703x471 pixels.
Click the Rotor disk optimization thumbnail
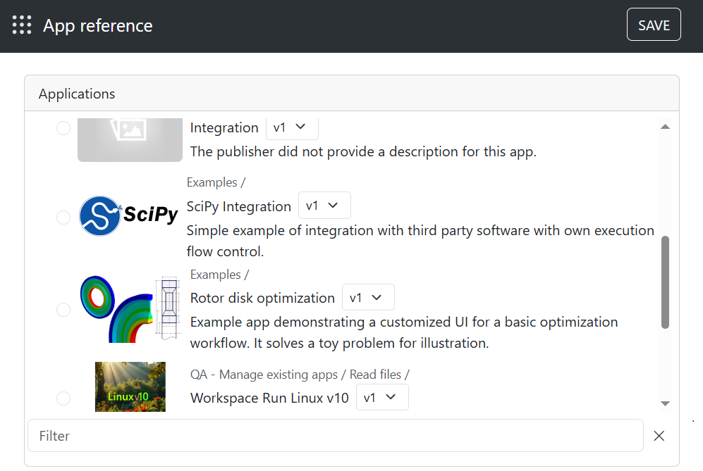(130, 308)
